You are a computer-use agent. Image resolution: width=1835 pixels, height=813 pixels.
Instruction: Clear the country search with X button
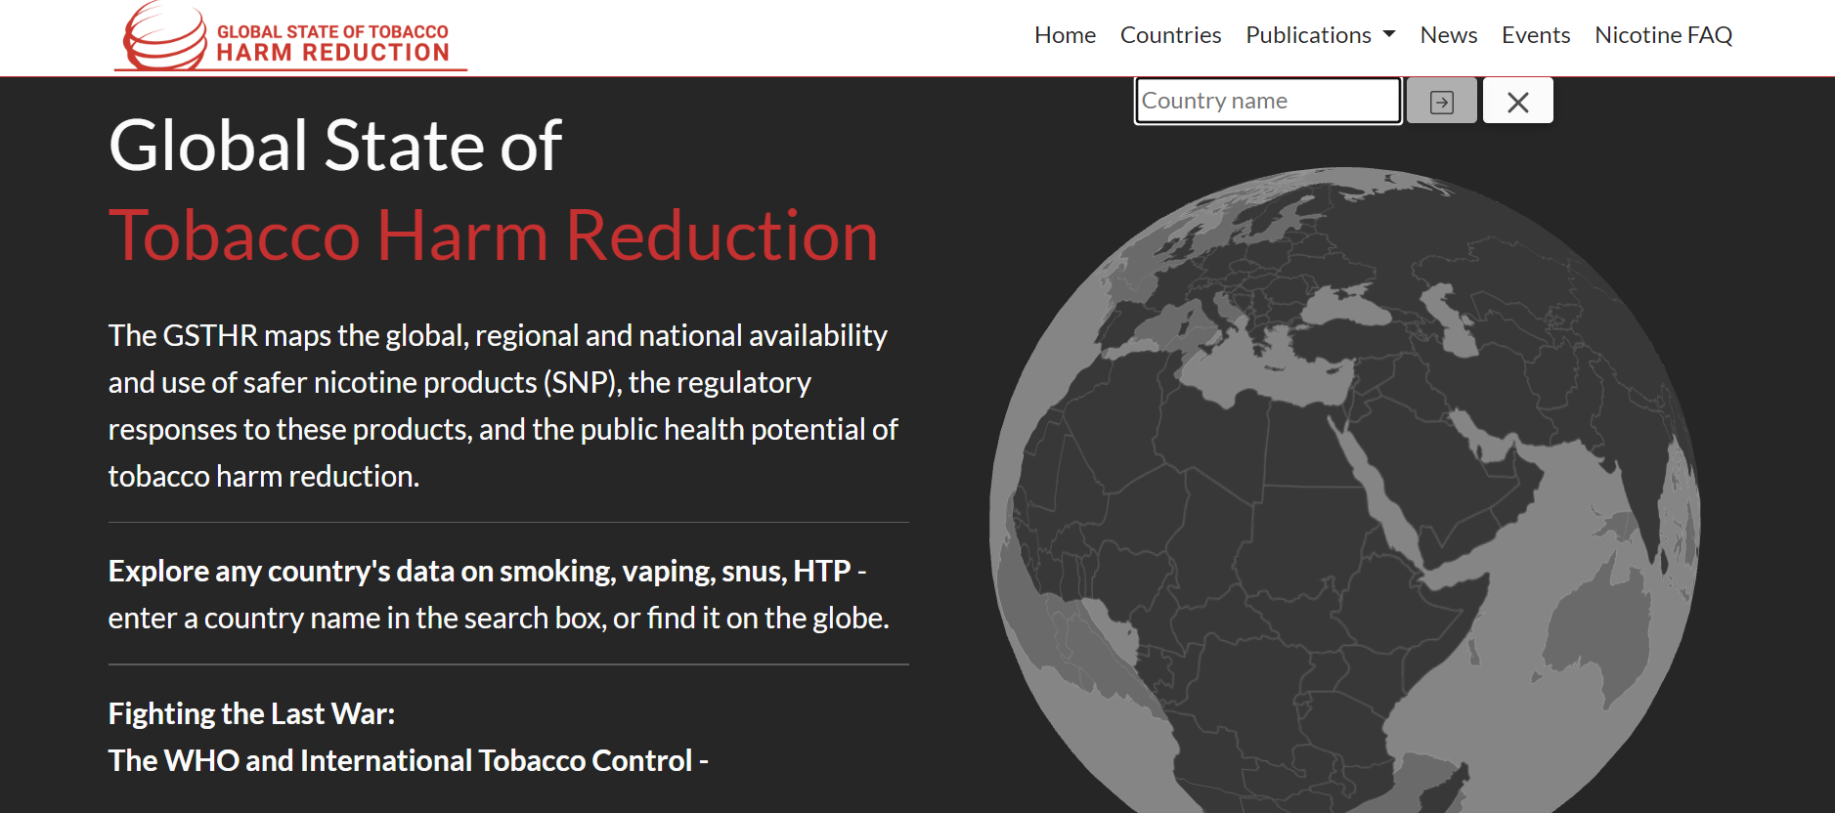[1517, 101]
